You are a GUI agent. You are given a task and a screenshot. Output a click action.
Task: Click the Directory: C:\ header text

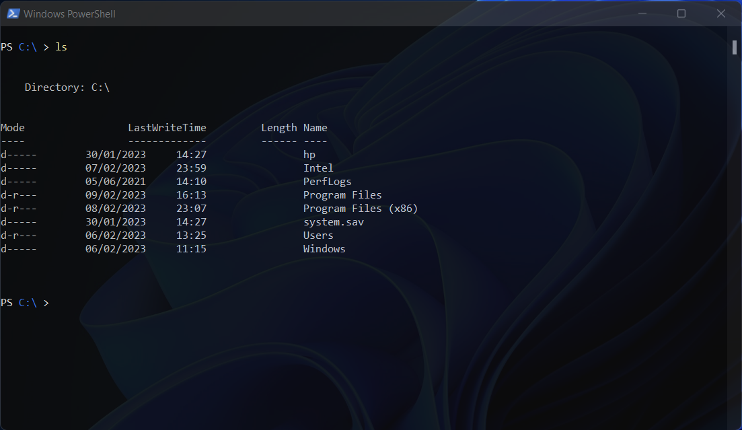(67, 87)
